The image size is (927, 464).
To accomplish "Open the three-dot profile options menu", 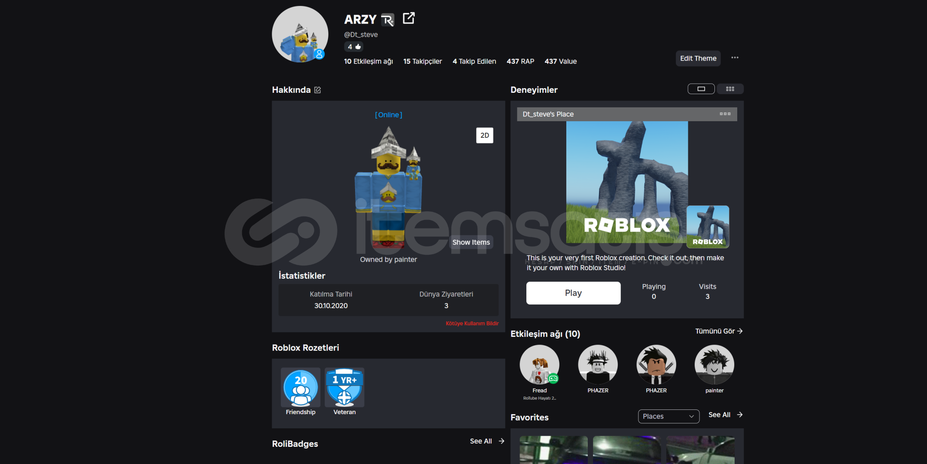I will [735, 58].
